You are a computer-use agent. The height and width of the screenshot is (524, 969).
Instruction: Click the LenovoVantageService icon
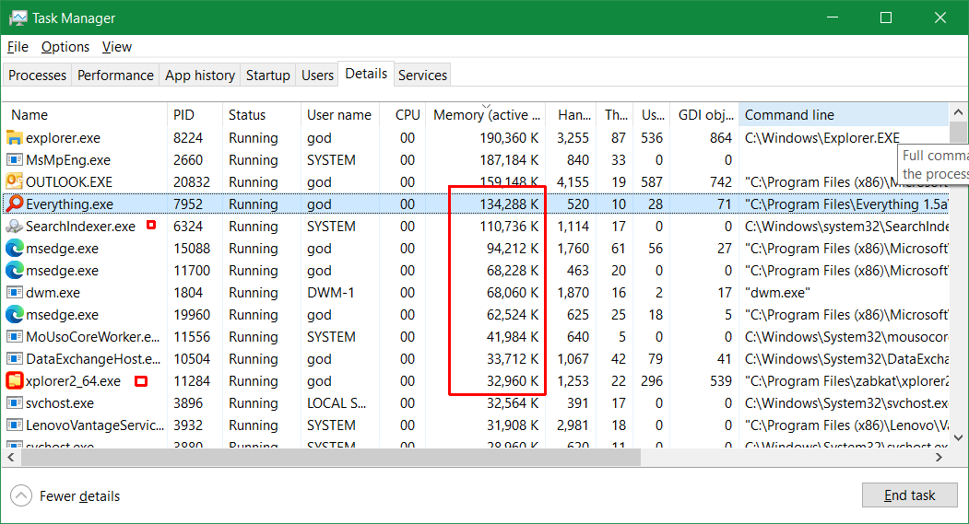click(14, 425)
